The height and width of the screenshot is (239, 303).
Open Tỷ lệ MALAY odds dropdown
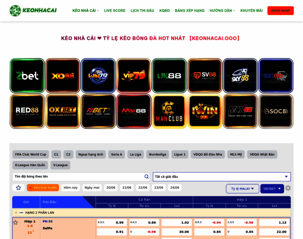point(242,189)
